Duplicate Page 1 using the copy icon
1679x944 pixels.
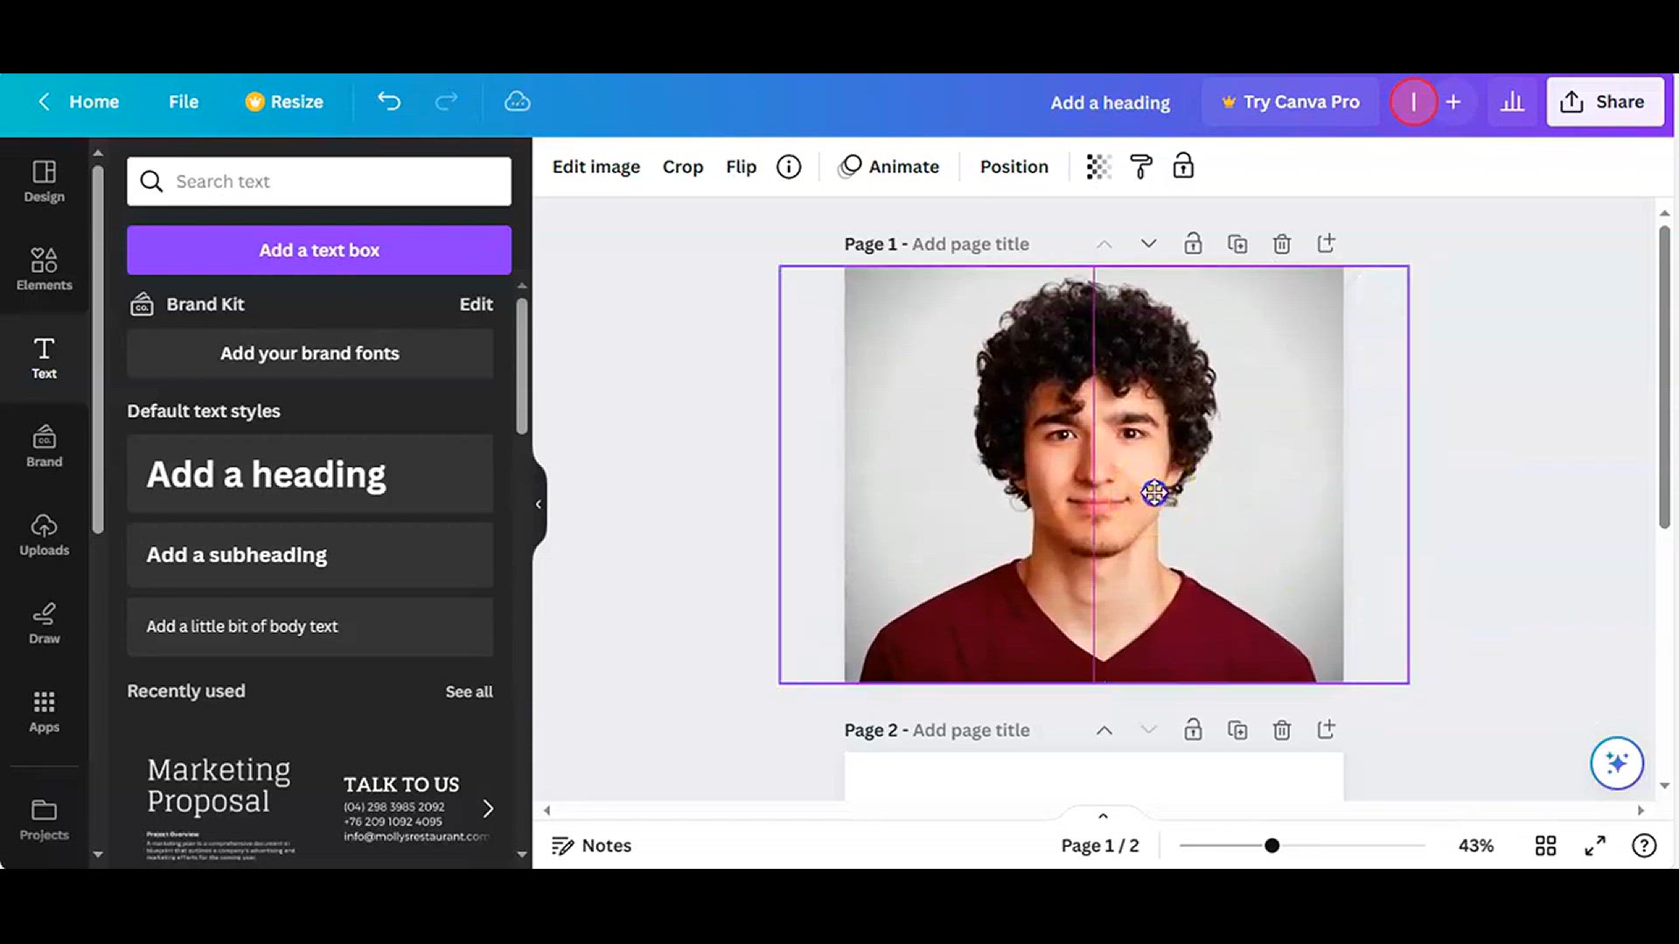(x=1237, y=244)
